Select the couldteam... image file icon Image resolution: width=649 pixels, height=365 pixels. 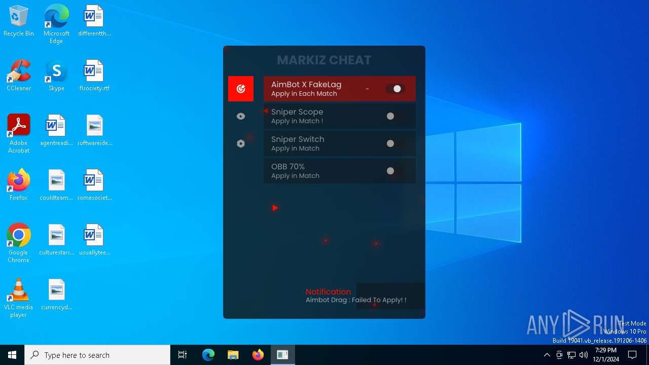click(56, 185)
